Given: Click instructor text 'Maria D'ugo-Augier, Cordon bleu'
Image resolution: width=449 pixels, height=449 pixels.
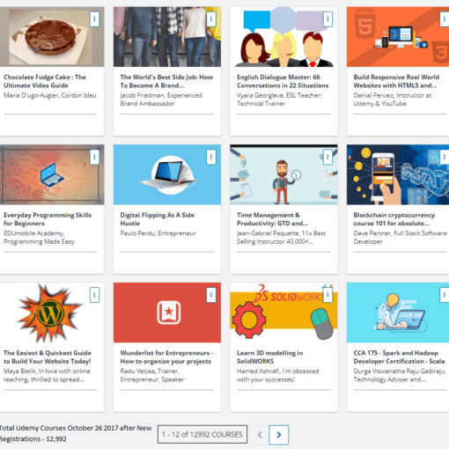Looking at the screenshot, I should [50, 95].
